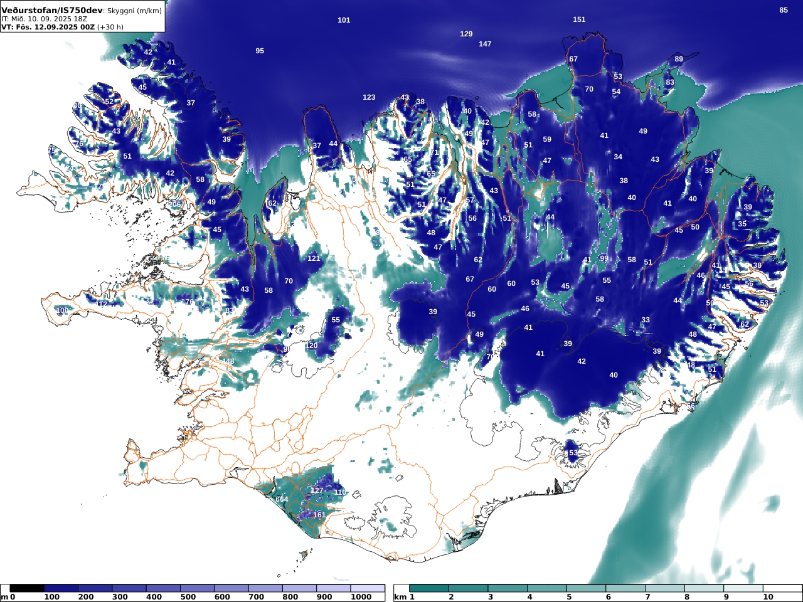Click the Skyggni (m/km) label

click(x=134, y=11)
